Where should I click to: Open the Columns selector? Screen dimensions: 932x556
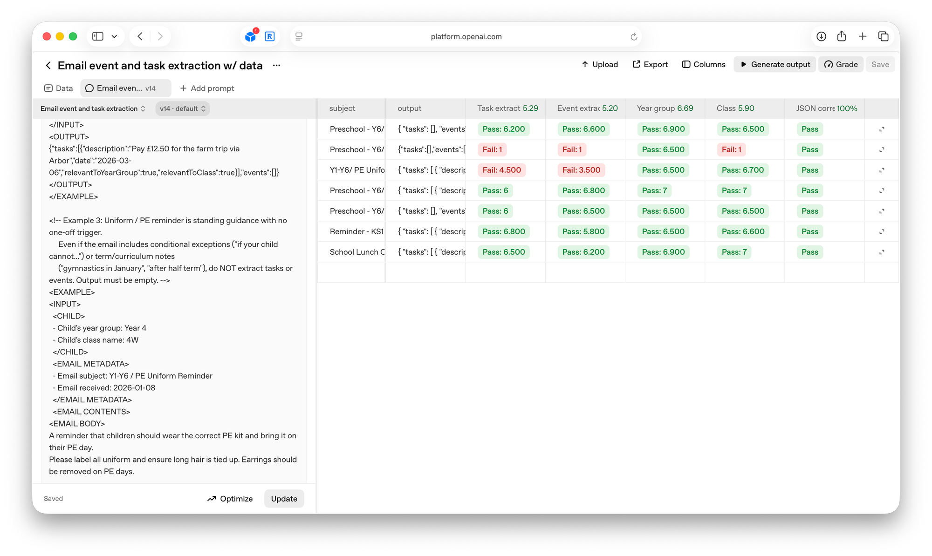pos(703,64)
